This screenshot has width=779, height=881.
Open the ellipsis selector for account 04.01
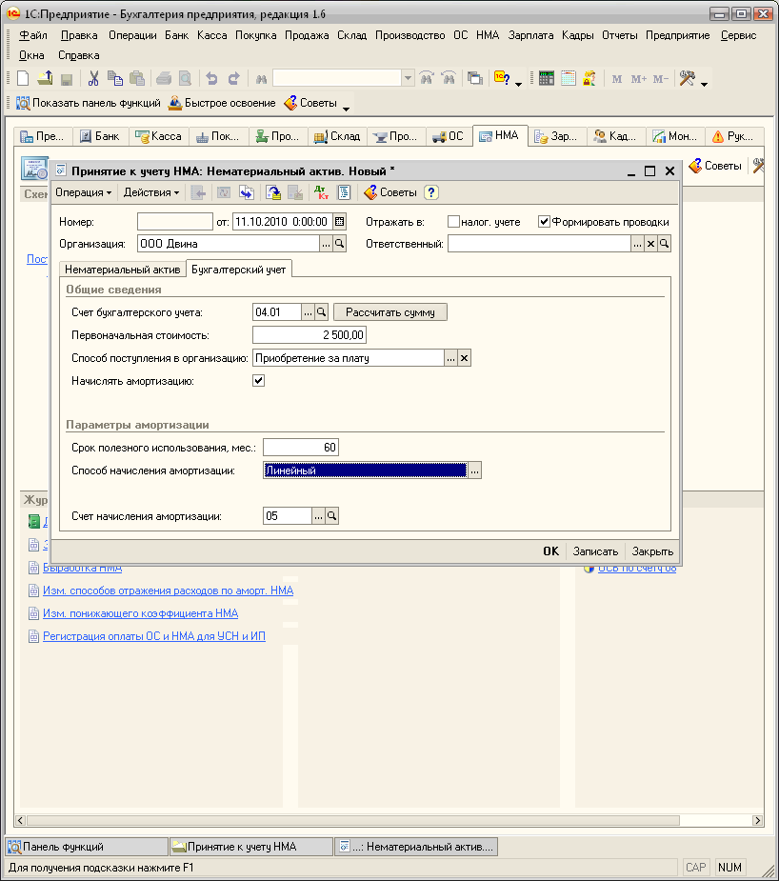point(308,312)
